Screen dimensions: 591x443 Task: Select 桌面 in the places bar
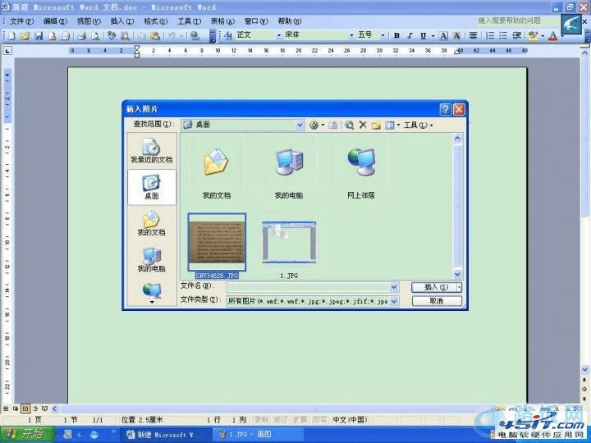tap(152, 187)
